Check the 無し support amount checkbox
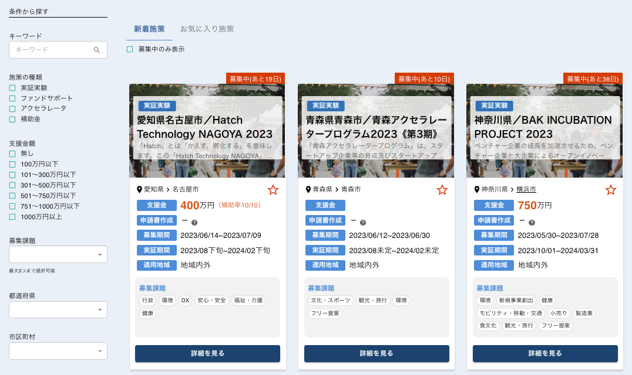Image resolution: width=632 pixels, height=375 pixels. click(x=12, y=154)
